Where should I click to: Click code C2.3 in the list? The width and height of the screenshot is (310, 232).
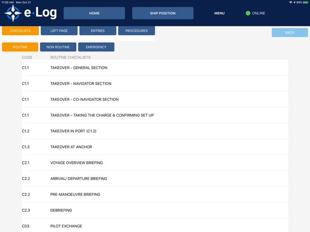(x=26, y=210)
